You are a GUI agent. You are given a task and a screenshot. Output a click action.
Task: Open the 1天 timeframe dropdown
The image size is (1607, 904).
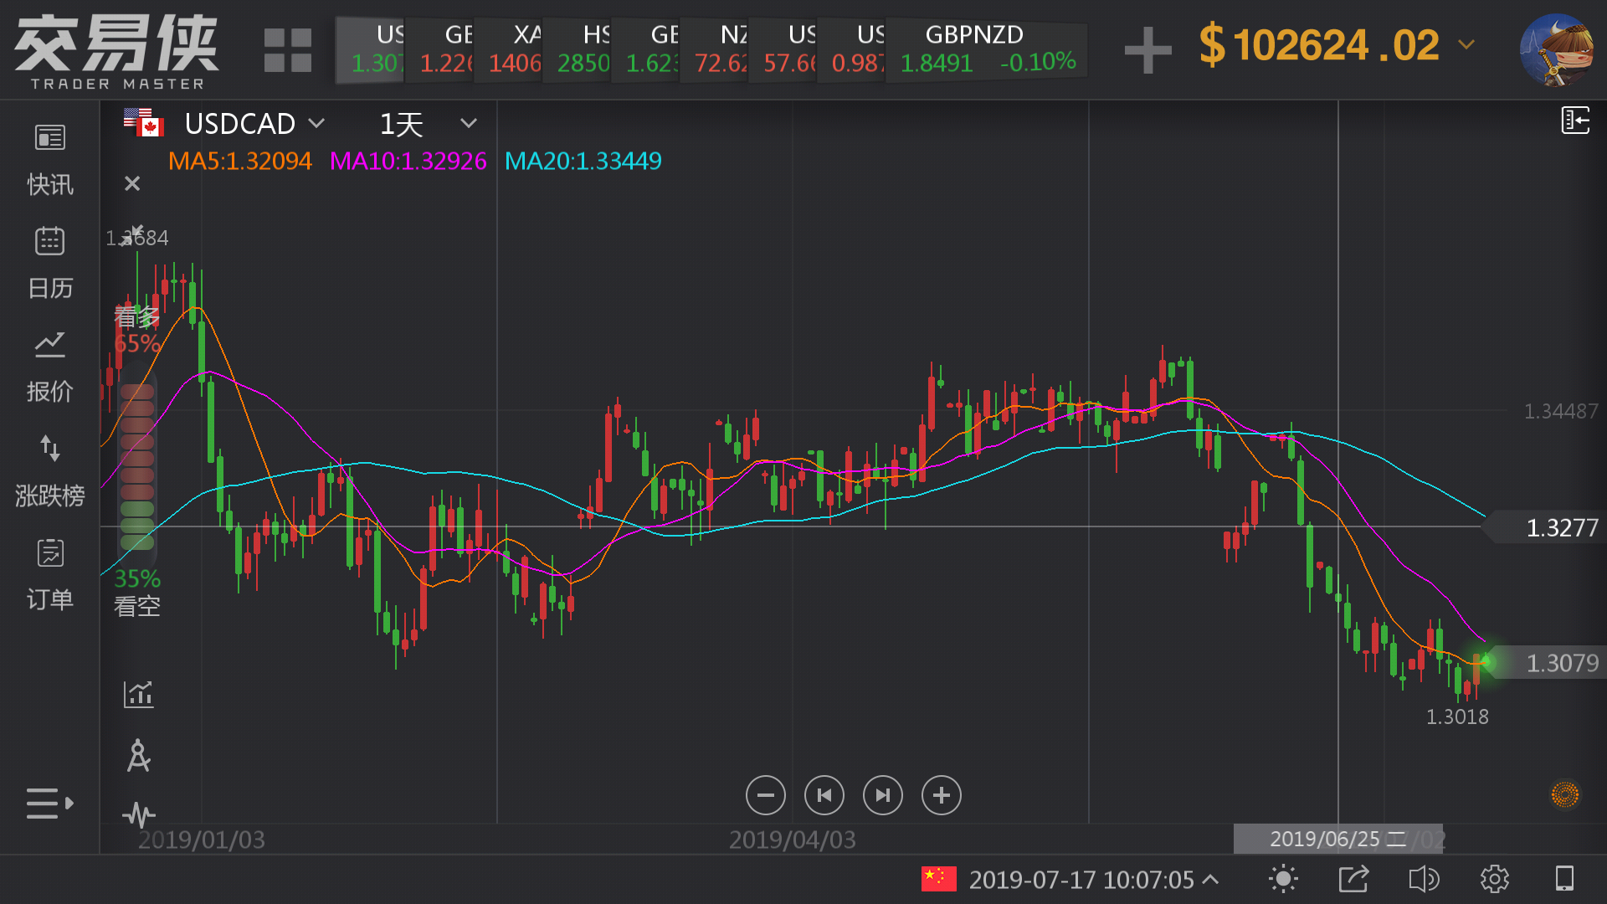[x=468, y=124]
